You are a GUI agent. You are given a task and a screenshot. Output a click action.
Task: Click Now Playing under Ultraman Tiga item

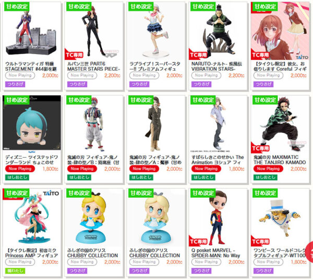point(20,75)
